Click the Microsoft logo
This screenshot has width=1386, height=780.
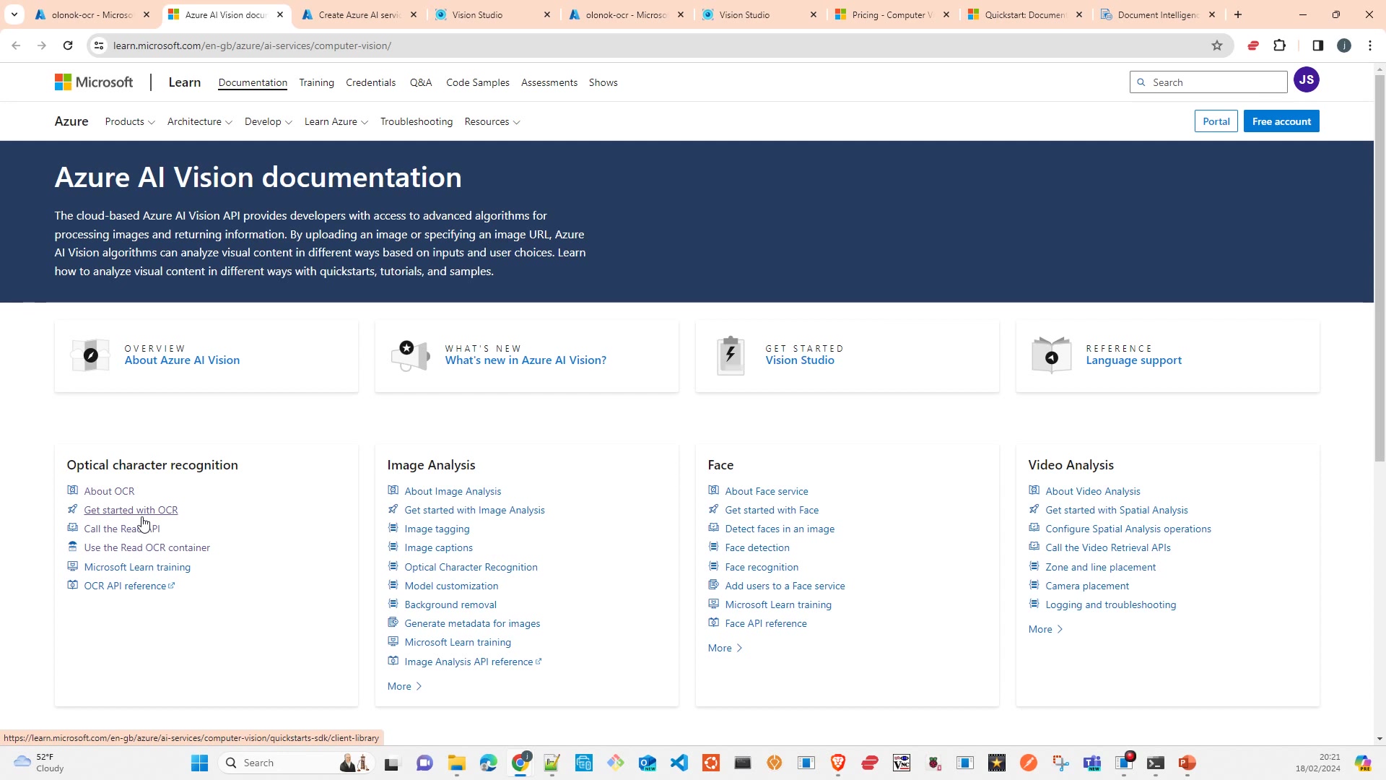point(94,82)
